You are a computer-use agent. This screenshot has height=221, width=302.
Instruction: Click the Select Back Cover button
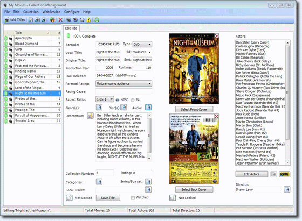194,189
